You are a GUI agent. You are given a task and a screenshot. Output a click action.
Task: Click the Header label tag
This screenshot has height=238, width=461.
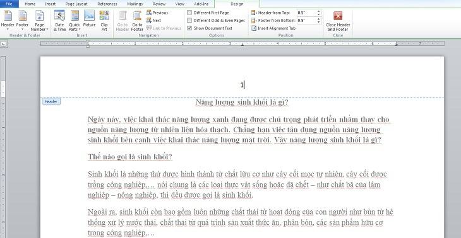click(51, 101)
